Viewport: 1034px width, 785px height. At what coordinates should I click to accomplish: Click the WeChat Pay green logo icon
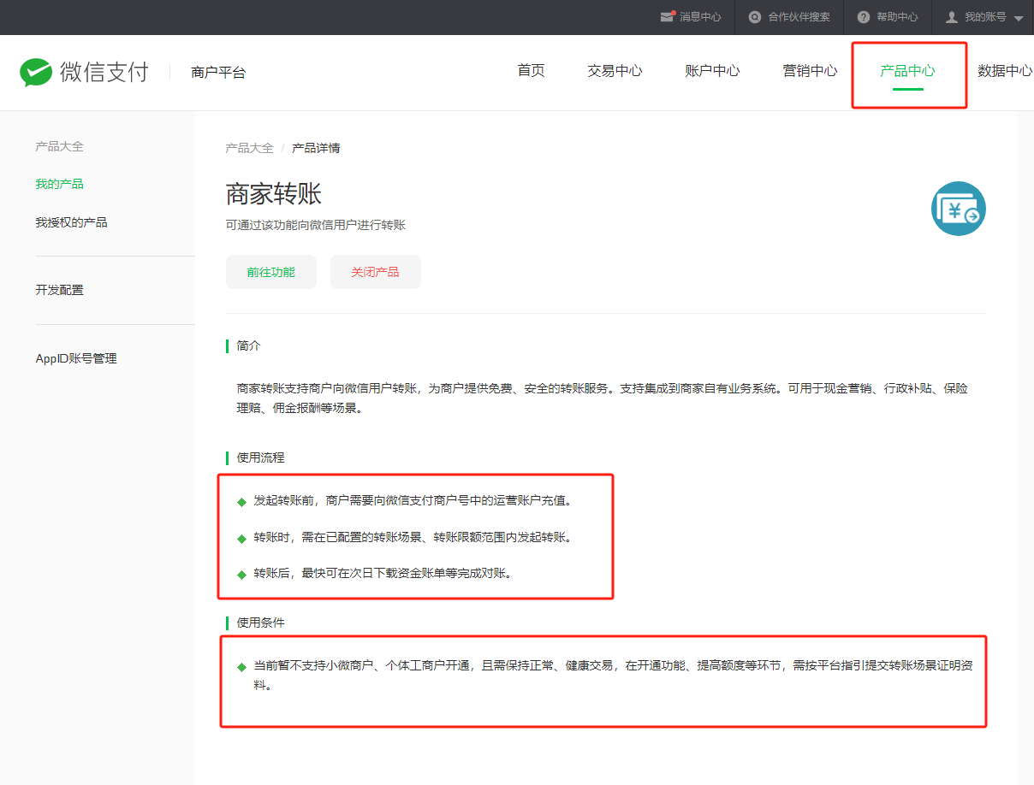[36, 73]
